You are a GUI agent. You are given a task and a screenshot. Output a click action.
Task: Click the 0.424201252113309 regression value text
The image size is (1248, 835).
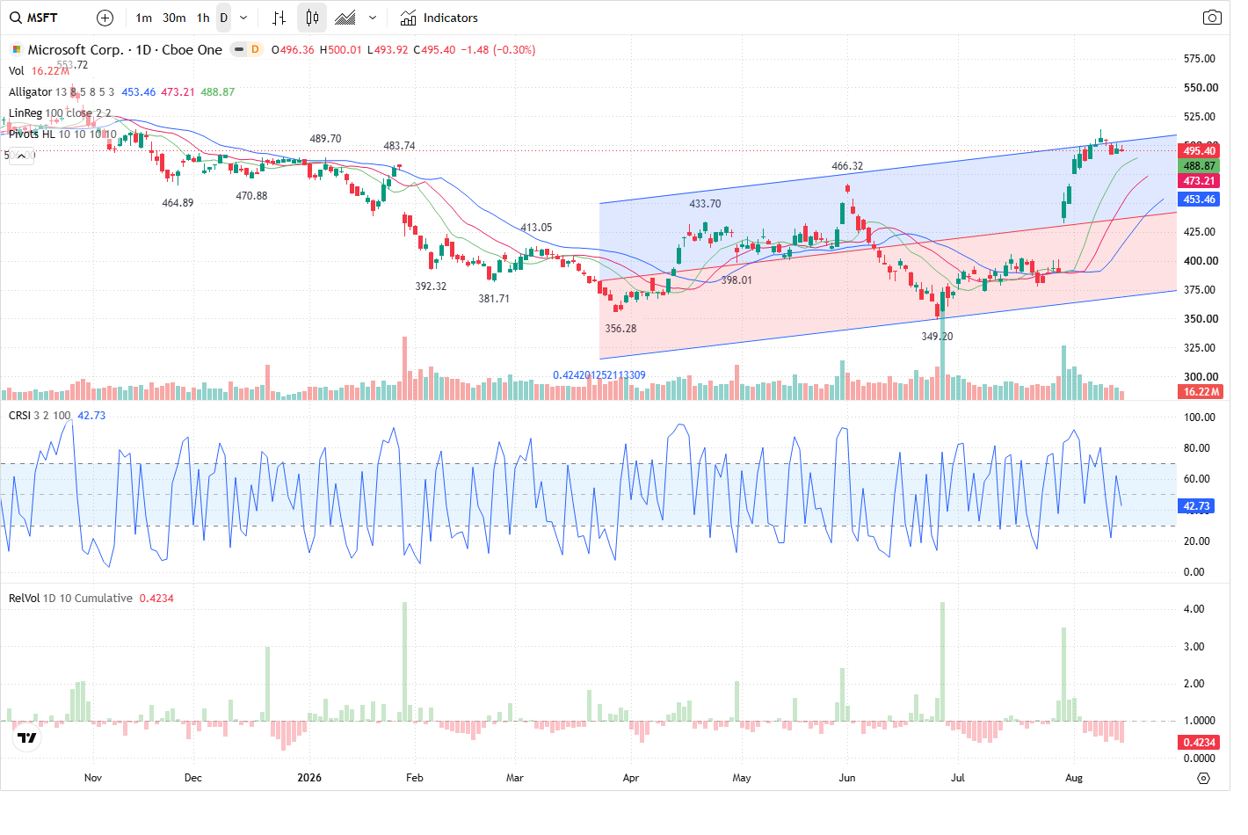click(599, 375)
